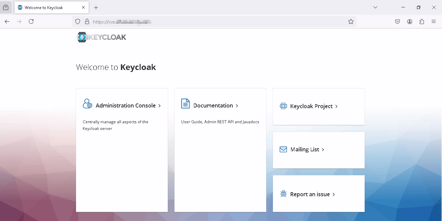
Task: Open the Documentation link
Action: 213,105
